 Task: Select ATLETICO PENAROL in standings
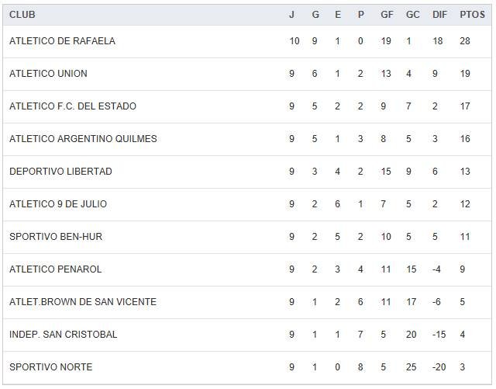[x=55, y=269]
